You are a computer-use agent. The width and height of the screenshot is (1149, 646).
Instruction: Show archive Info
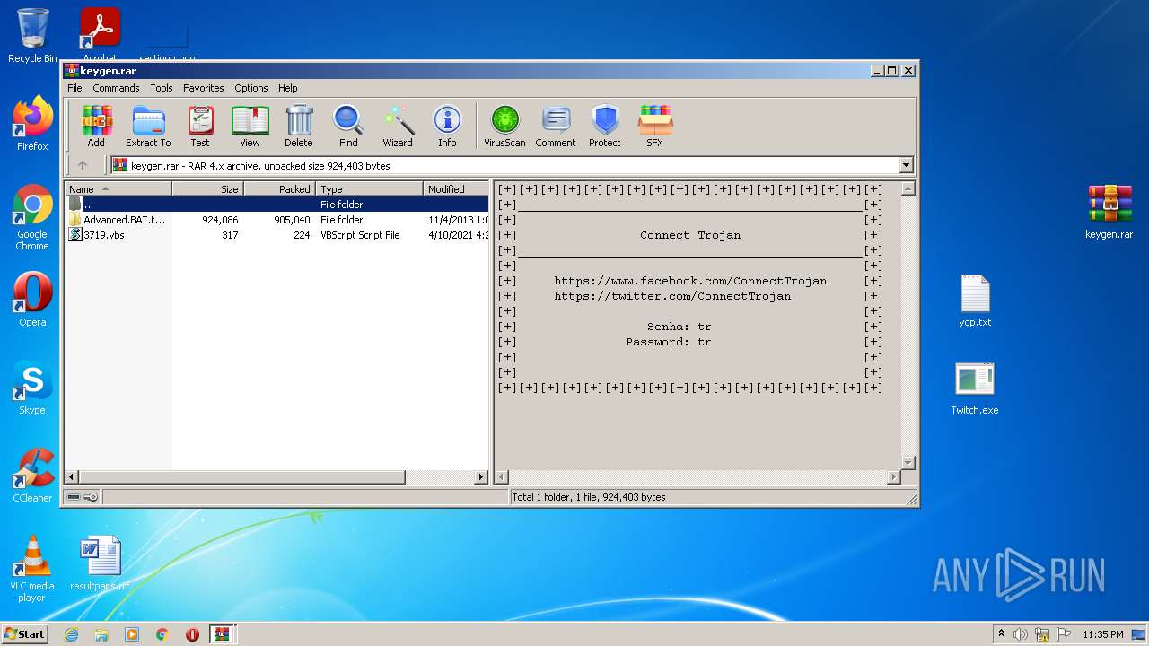tap(447, 126)
